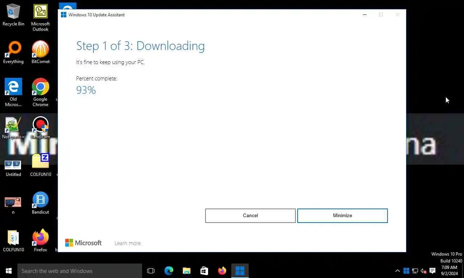
Task: Click the Update Assistant tray icon
Action: click(406, 271)
